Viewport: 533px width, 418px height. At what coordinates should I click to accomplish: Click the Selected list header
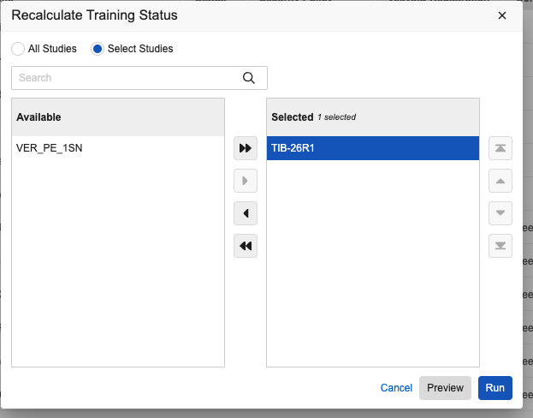[372, 116]
